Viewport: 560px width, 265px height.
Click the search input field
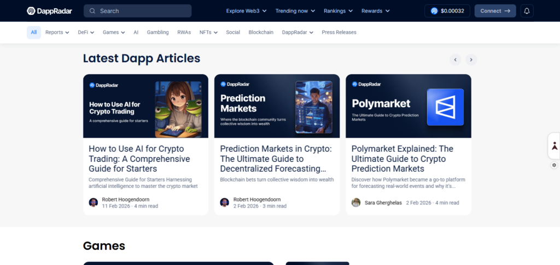tap(137, 11)
